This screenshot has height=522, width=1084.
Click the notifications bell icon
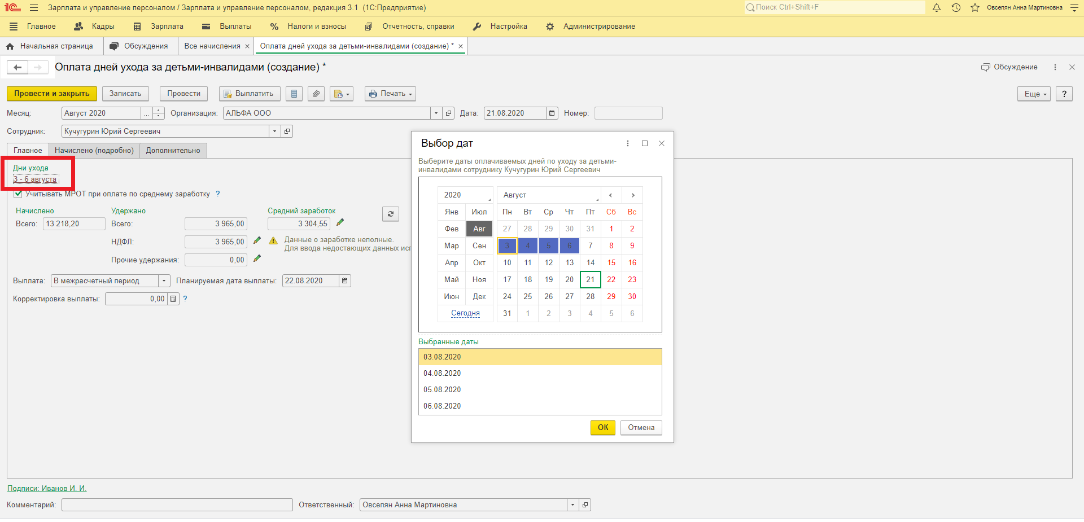[x=937, y=8]
